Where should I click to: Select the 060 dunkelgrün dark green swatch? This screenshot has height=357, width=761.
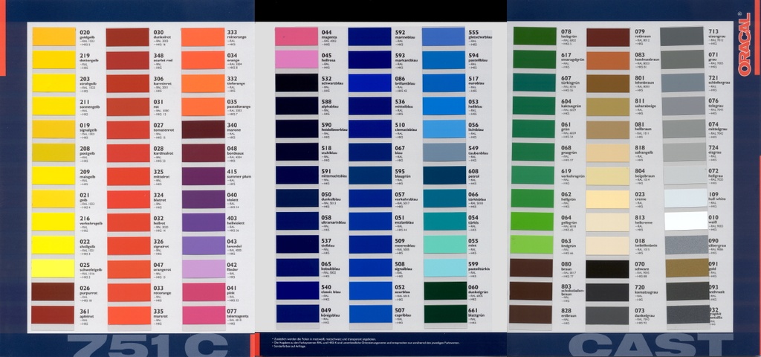(444, 292)
